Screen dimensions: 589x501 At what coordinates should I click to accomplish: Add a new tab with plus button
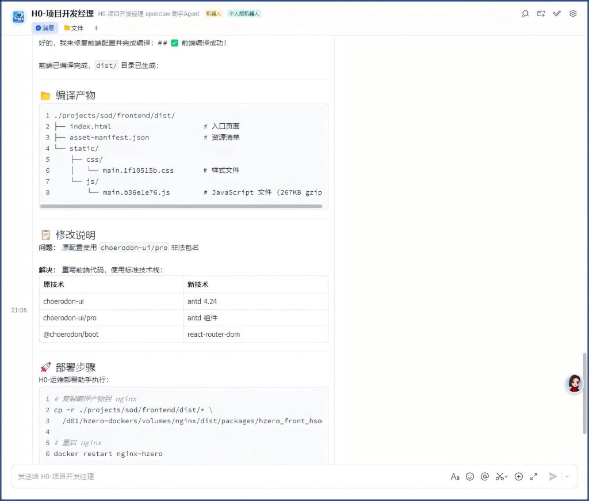[96, 28]
